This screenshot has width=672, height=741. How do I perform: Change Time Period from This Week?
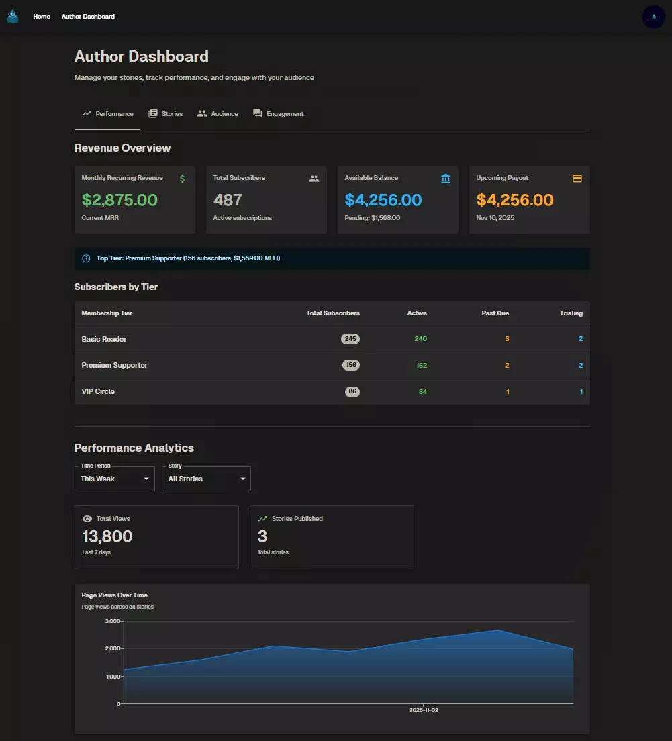click(114, 479)
